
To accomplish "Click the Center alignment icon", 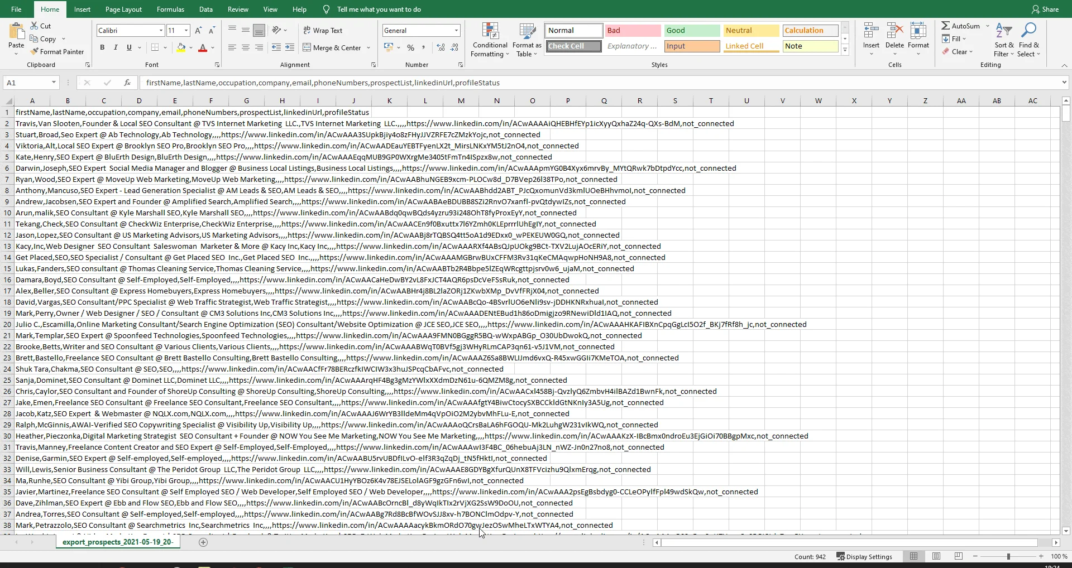I will pos(246,47).
